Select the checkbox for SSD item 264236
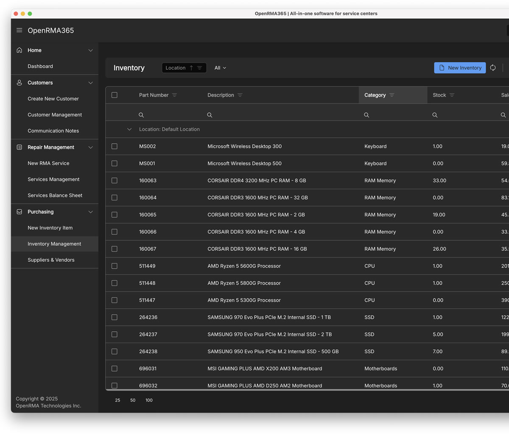Image resolution: width=509 pixels, height=441 pixels. [x=114, y=317]
